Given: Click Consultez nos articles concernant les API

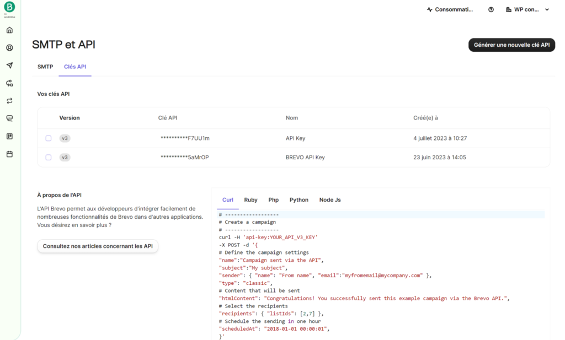Looking at the screenshot, I should coord(98,246).
